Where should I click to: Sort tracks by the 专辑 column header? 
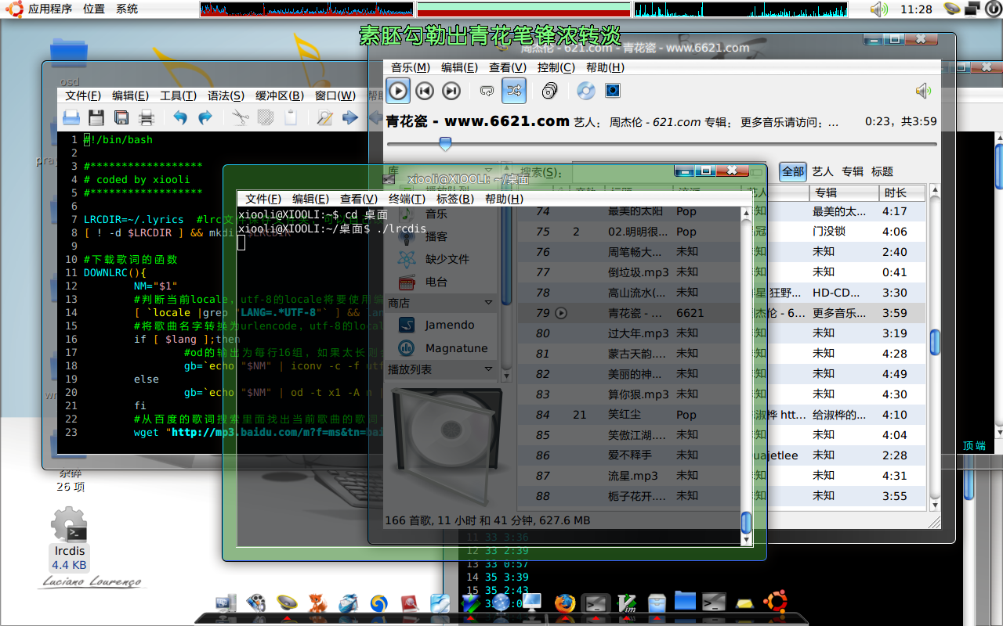844,192
